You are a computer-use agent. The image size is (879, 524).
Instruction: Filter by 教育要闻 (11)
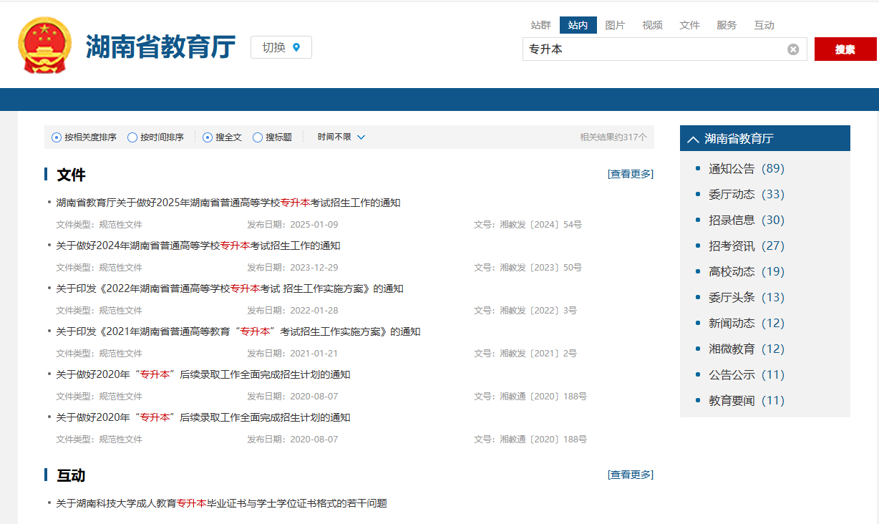tap(747, 401)
